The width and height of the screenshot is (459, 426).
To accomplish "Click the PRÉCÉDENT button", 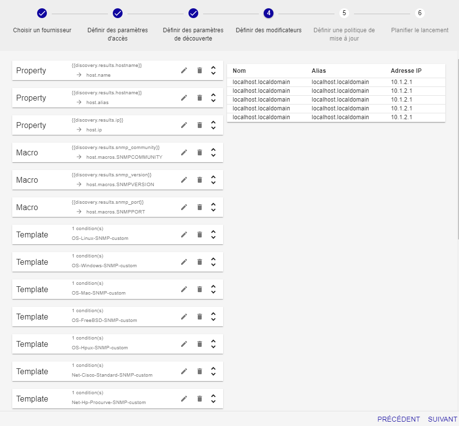I will pos(398,419).
